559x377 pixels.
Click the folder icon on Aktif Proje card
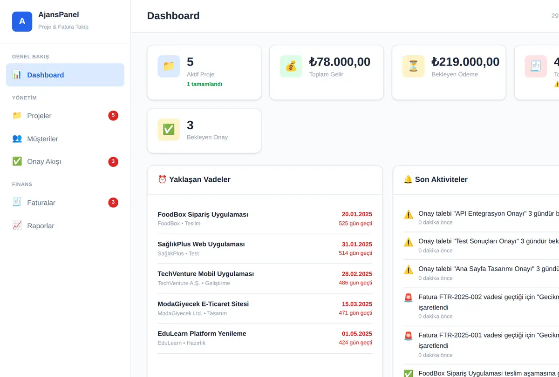click(x=169, y=66)
